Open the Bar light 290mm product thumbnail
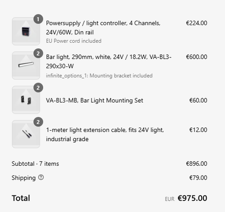 coord(26,66)
